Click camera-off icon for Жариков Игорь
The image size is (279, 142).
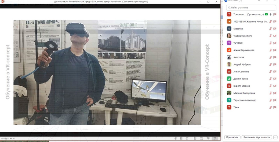[x=275, y=22]
